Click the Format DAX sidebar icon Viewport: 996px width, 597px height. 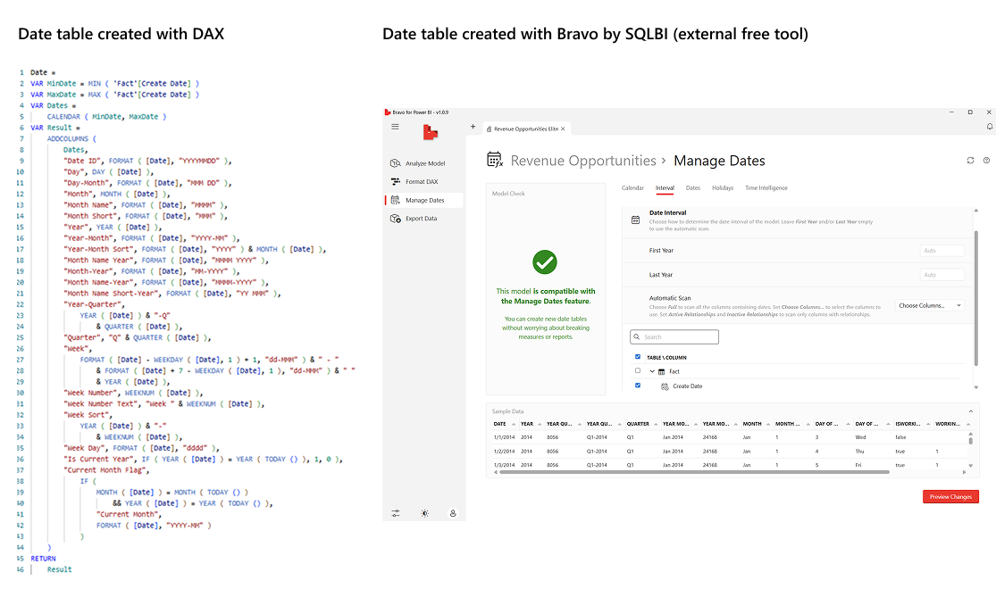(395, 181)
